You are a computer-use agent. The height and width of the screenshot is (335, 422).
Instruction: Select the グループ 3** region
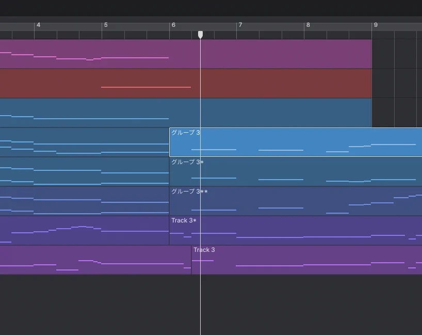296,201
